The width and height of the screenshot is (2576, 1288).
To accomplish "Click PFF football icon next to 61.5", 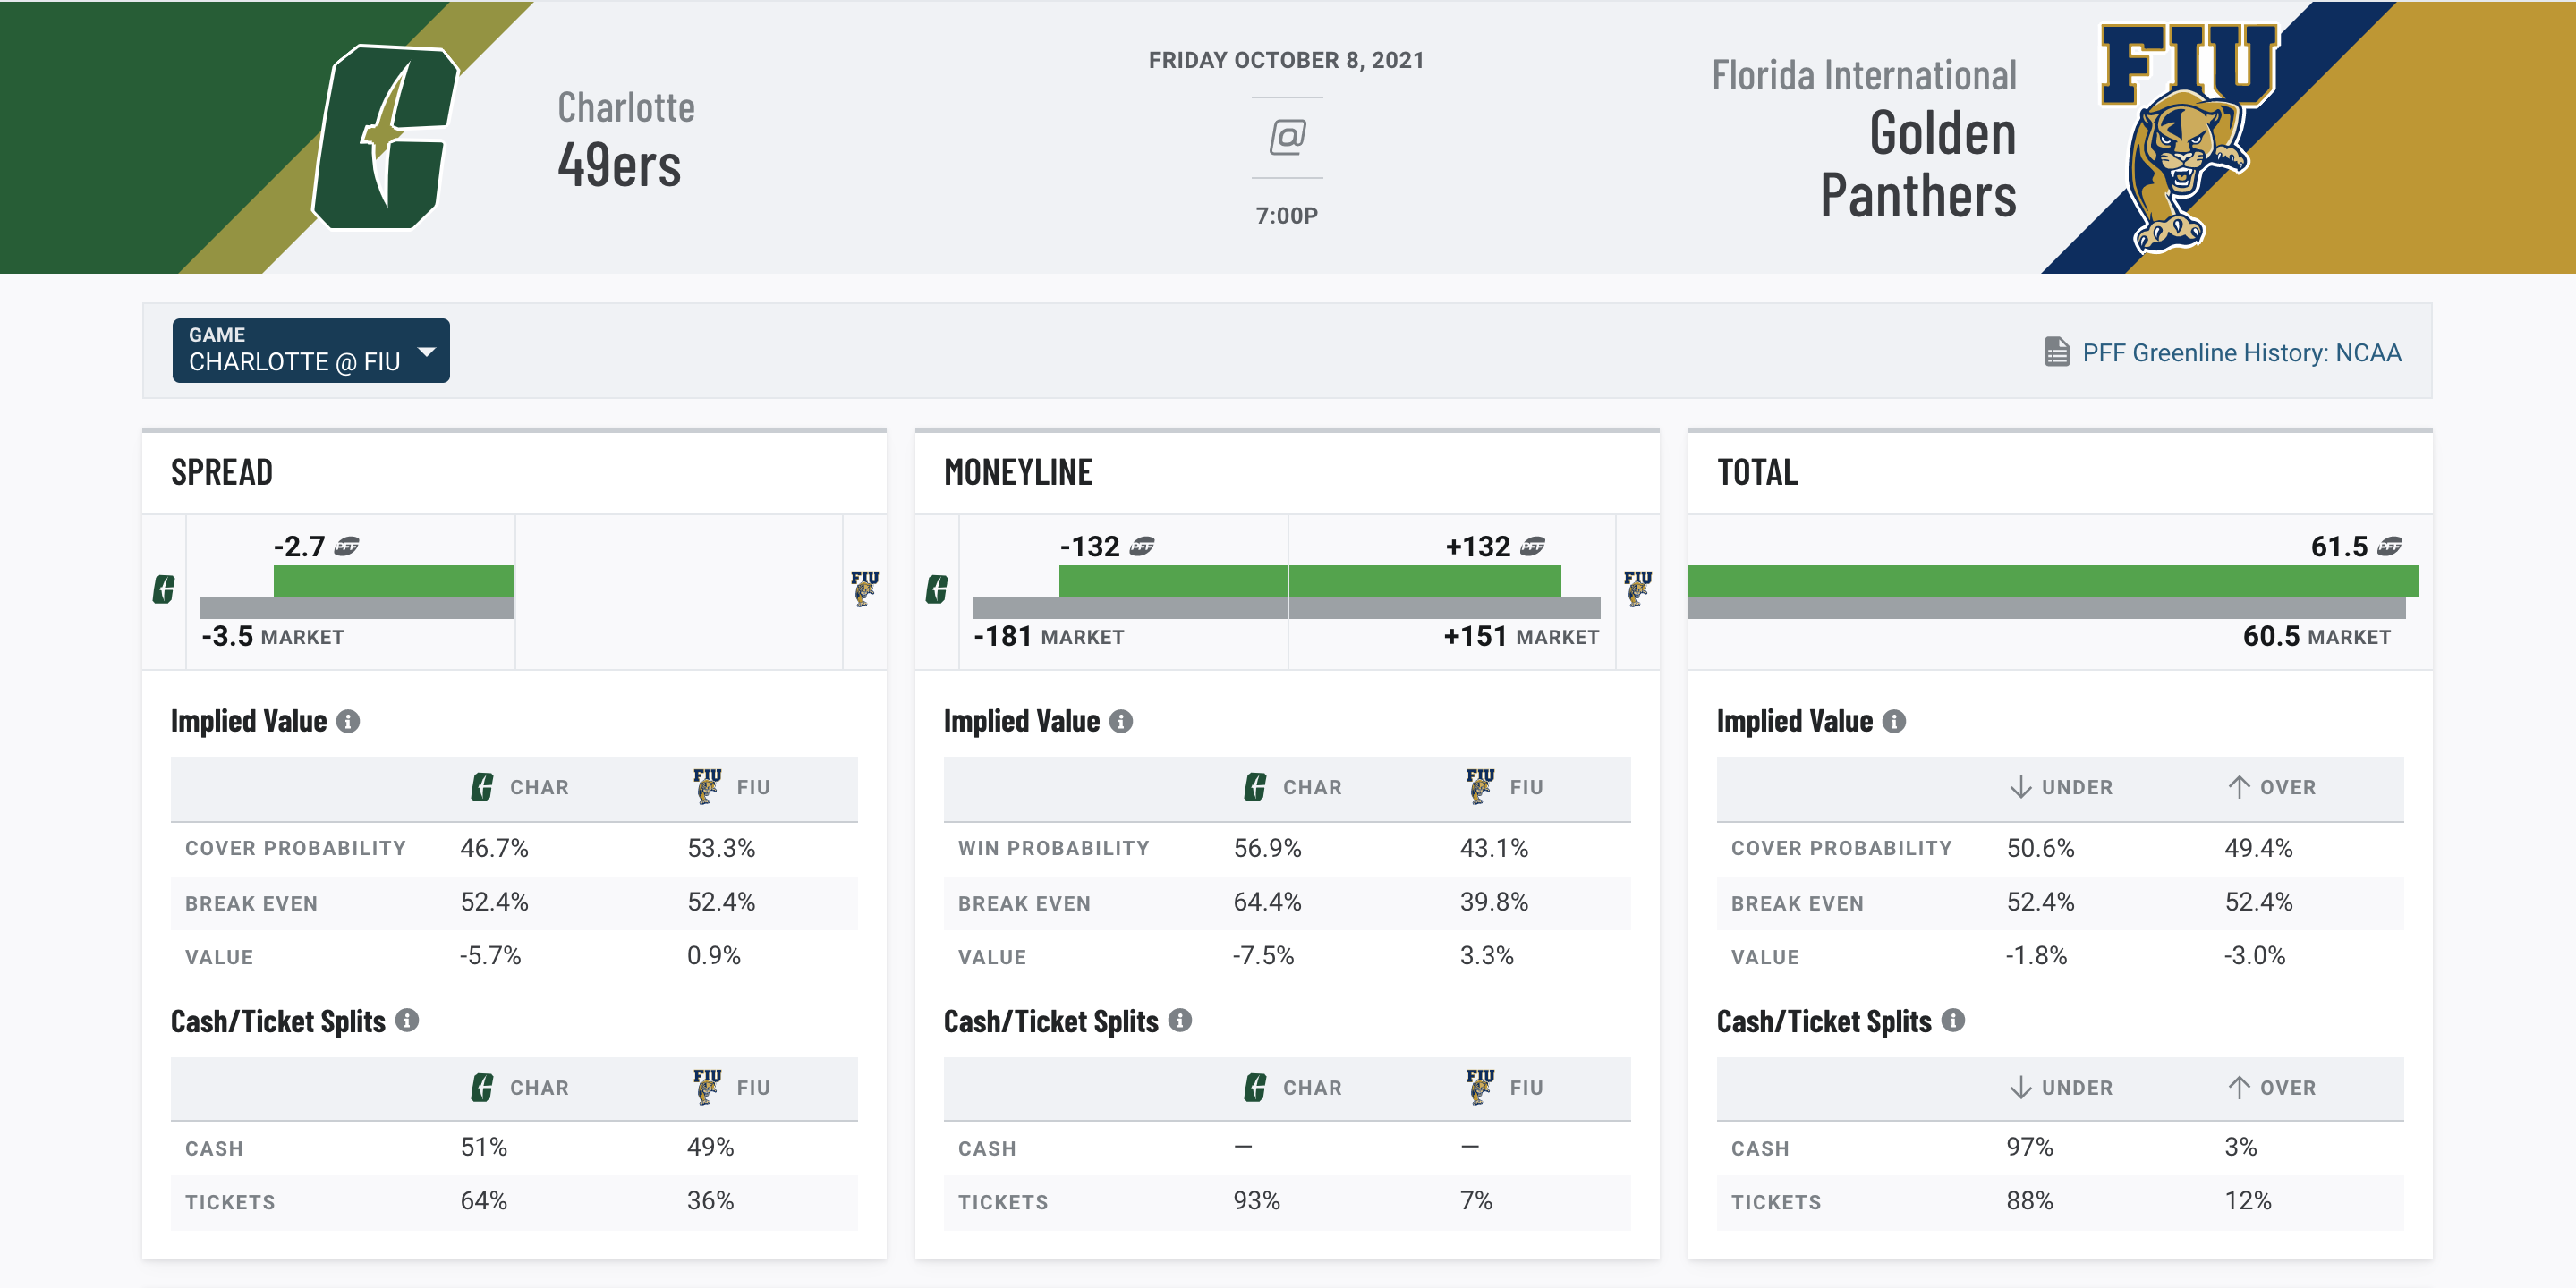I will (x=2390, y=546).
